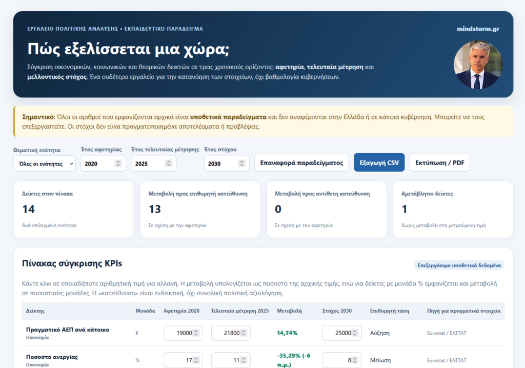
Task: Click the Έτος αφετηρίας year field
Action: click(103, 163)
